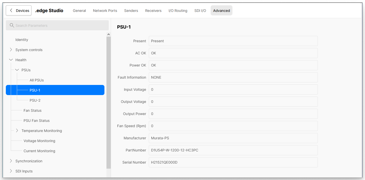The width and height of the screenshot is (365, 180).
Task: Expand the Synchronization section
Action: pyautogui.click(x=11, y=161)
